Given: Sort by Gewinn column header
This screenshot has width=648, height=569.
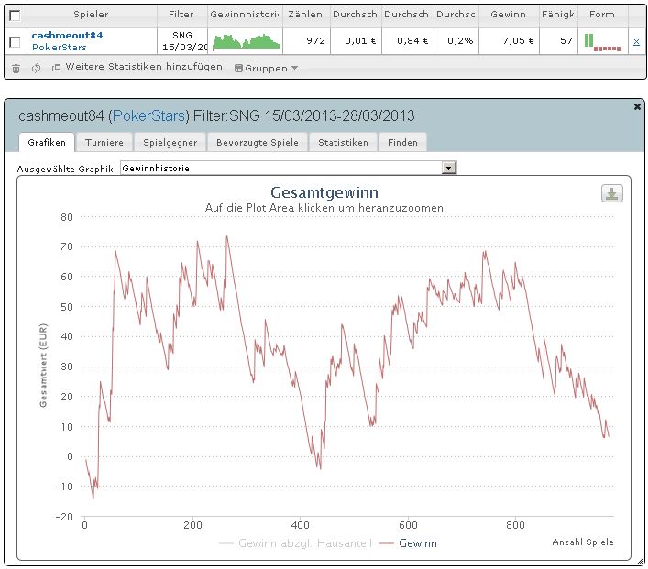Looking at the screenshot, I should [509, 15].
